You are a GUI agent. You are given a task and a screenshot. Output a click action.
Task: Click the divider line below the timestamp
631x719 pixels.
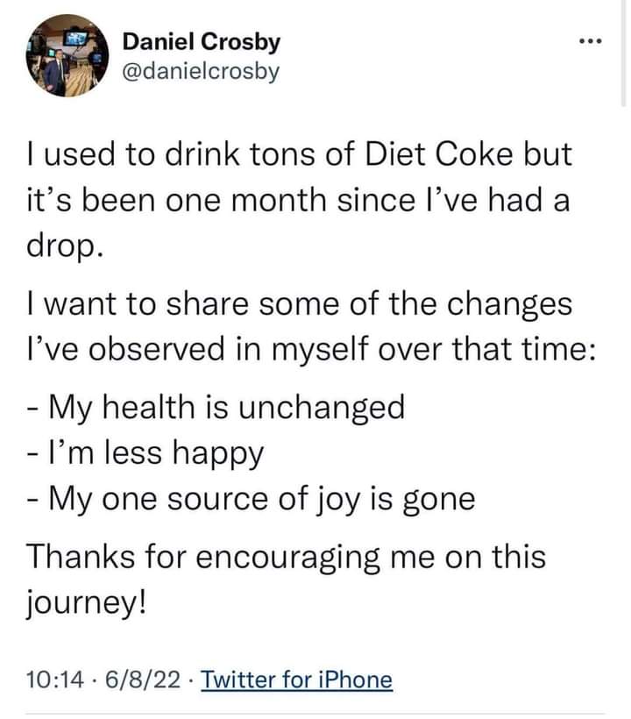point(315,712)
